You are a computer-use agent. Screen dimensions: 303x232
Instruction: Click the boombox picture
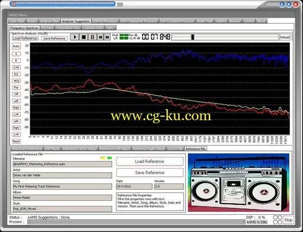click(238, 182)
